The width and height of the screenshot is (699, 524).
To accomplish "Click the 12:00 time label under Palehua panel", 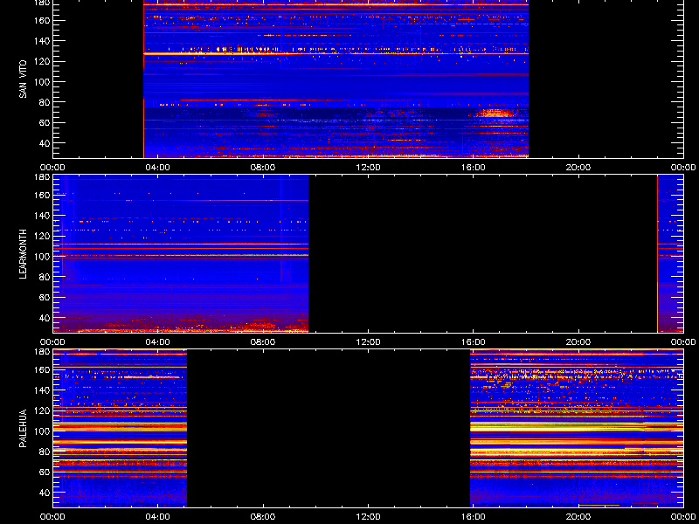I will click(x=368, y=517).
